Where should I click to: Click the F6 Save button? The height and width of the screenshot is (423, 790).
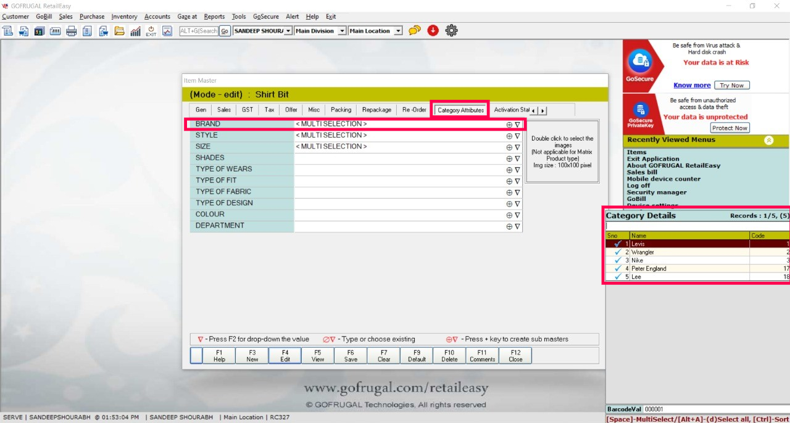click(x=351, y=356)
